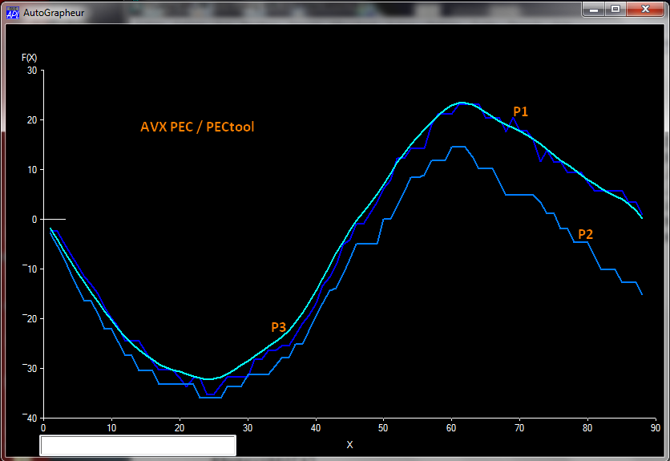Click the -20 tick on the F(X) axis
The image size is (670, 461).
(x=30, y=318)
